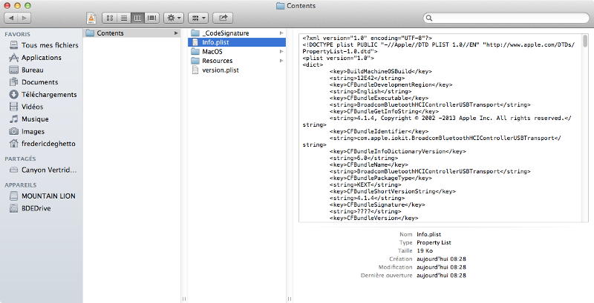Click the Documents sidebar icon
This screenshot has width=594, height=303.
pos(13,82)
